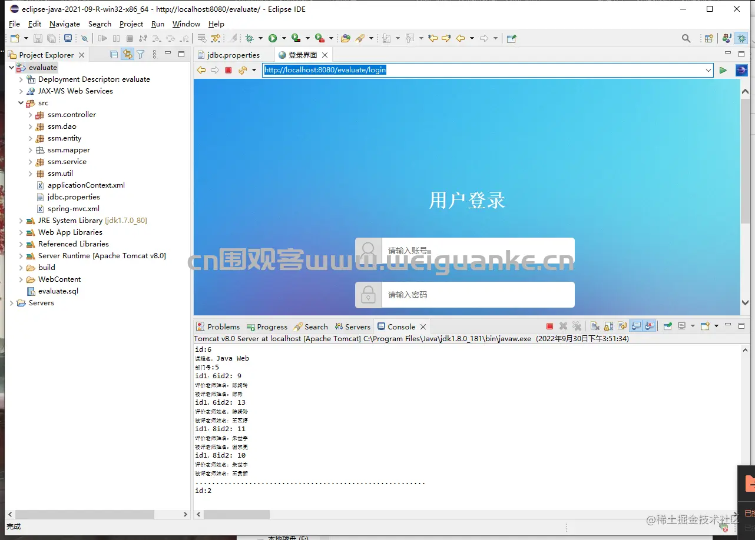The height and width of the screenshot is (540, 755).
Task: Click the browser Stop loading red square
Action: coord(229,70)
